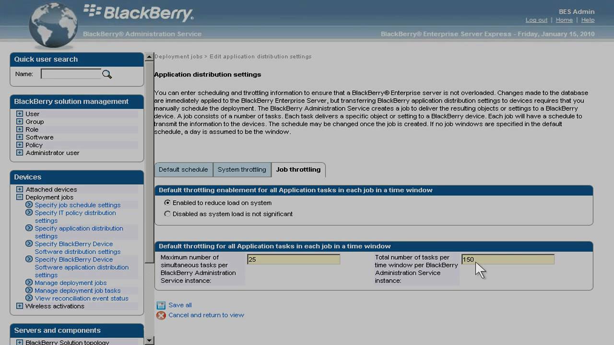Click Wireless activations tree label
The height and width of the screenshot is (345, 614).
pos(55,306)
